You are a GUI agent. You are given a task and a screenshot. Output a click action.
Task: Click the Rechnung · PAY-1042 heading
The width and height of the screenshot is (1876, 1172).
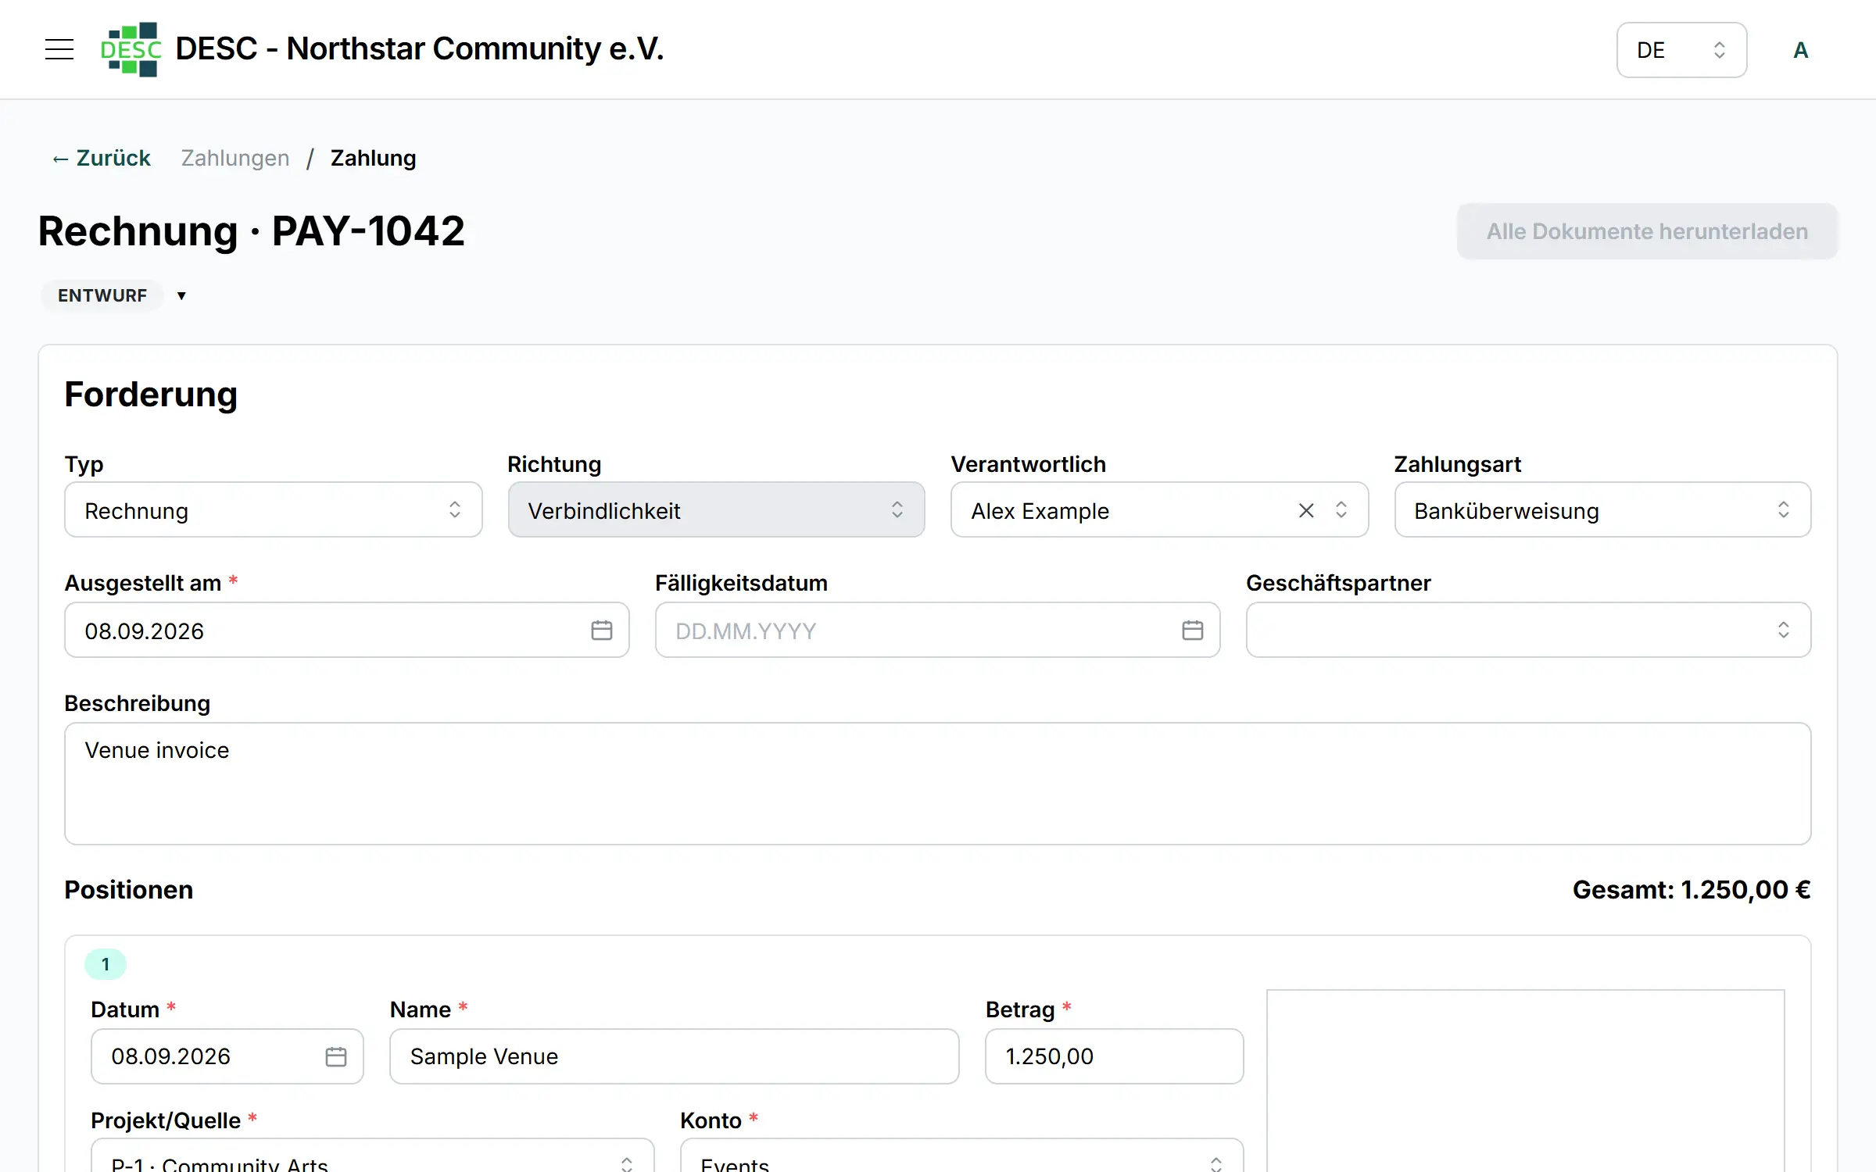pyautogui.click(x=251, y=231)
